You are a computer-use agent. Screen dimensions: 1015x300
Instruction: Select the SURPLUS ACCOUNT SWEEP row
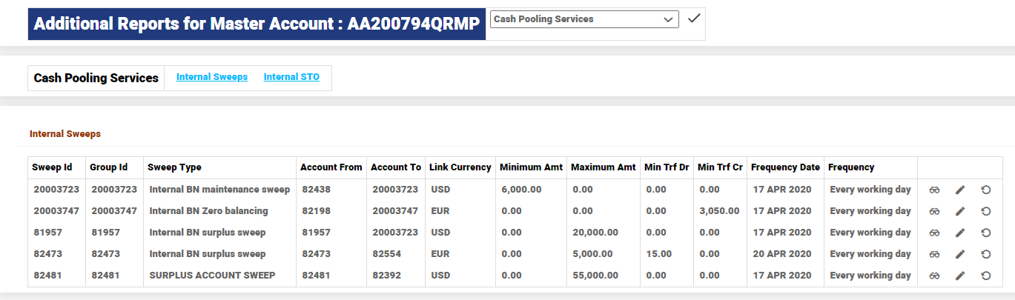point(212,276)
